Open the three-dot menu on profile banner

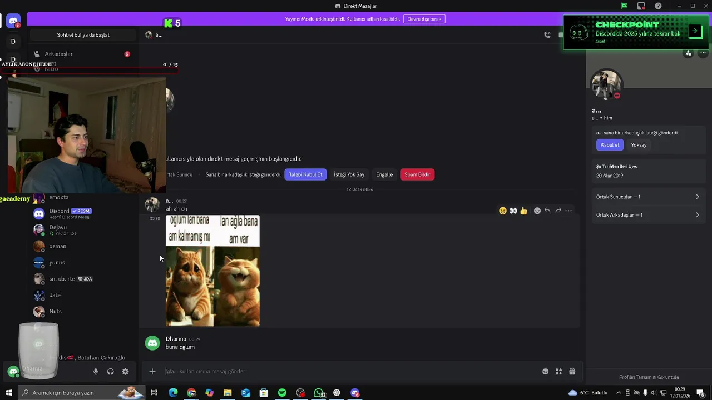click(703, 53)
